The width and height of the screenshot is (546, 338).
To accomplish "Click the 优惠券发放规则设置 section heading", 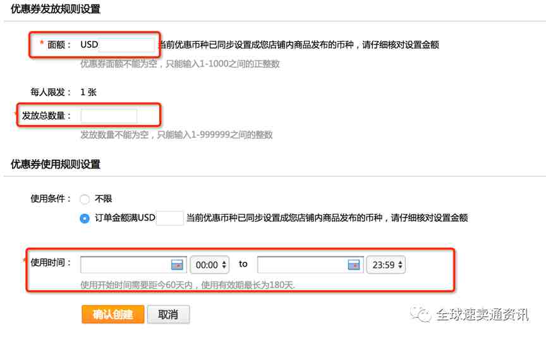I will pos(56,9).
